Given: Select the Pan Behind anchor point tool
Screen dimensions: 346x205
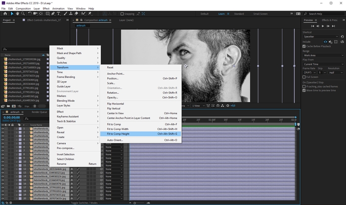Looking at the screenshot, I should pyautogui.click(x=41, y=14).
